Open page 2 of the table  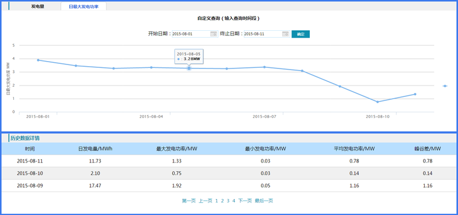pos(222,201)
